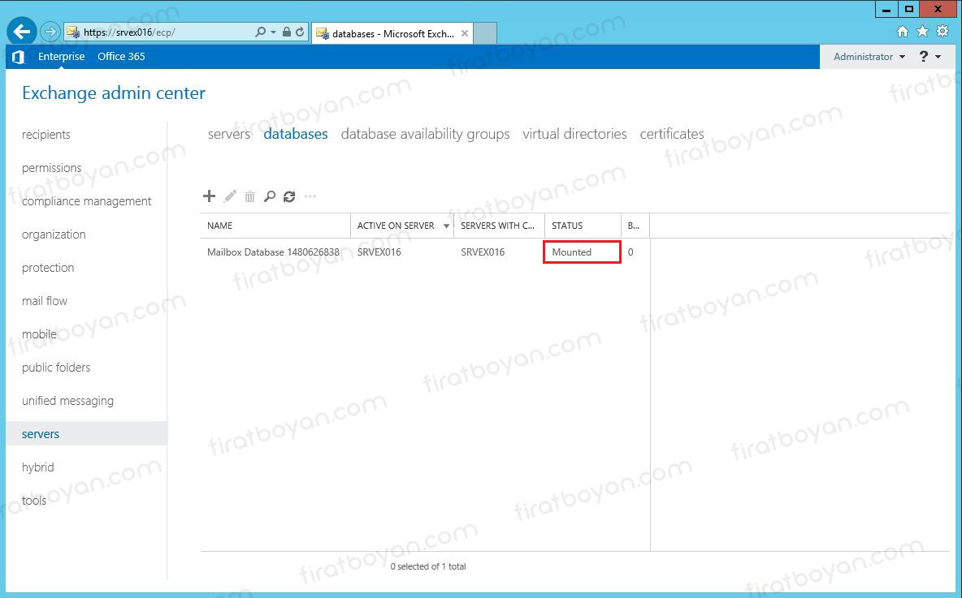Open public folders section
This screenshot has height=598, width=962.
[x=56, y=368]
